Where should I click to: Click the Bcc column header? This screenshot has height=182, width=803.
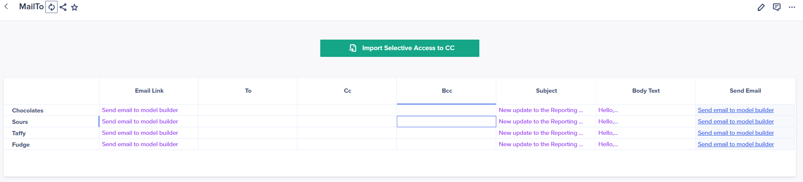(x=446, y=91)
